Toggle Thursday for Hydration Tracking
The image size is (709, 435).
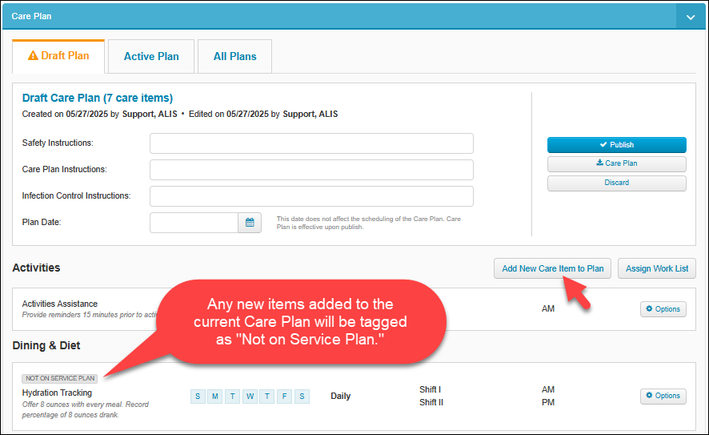tap(266, 397)
